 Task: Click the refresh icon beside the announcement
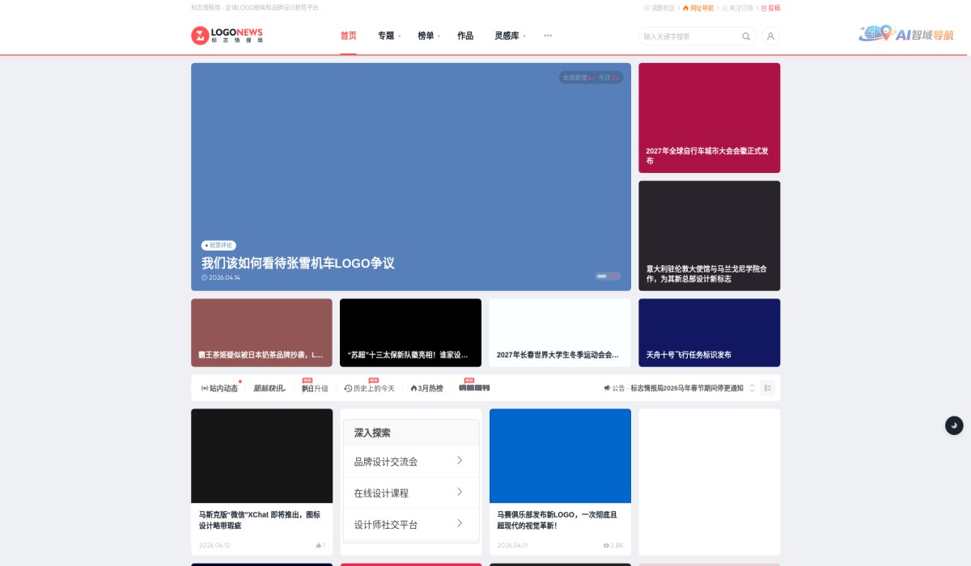coord(752,388)
